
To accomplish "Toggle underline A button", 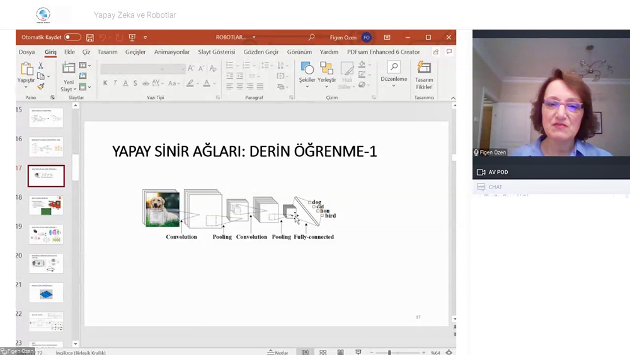I will tap(125, 83).
